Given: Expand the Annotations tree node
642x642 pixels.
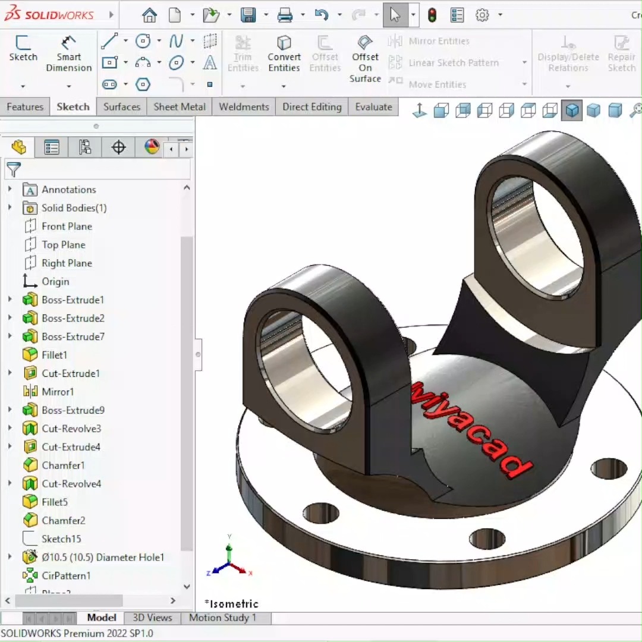Looking at the screenshot, I should tap(10, 189).
